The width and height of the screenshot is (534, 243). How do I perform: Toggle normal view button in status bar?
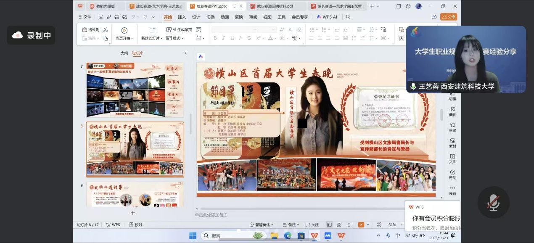(329, 225)
